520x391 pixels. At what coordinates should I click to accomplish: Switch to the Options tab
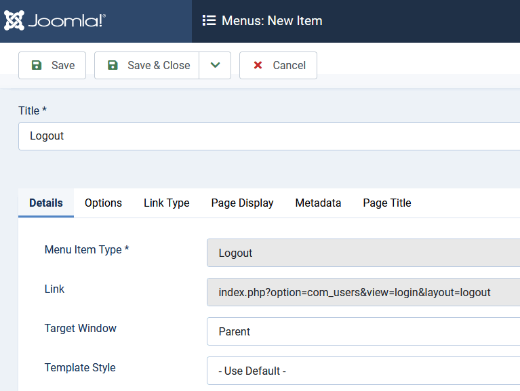[103, 203]
